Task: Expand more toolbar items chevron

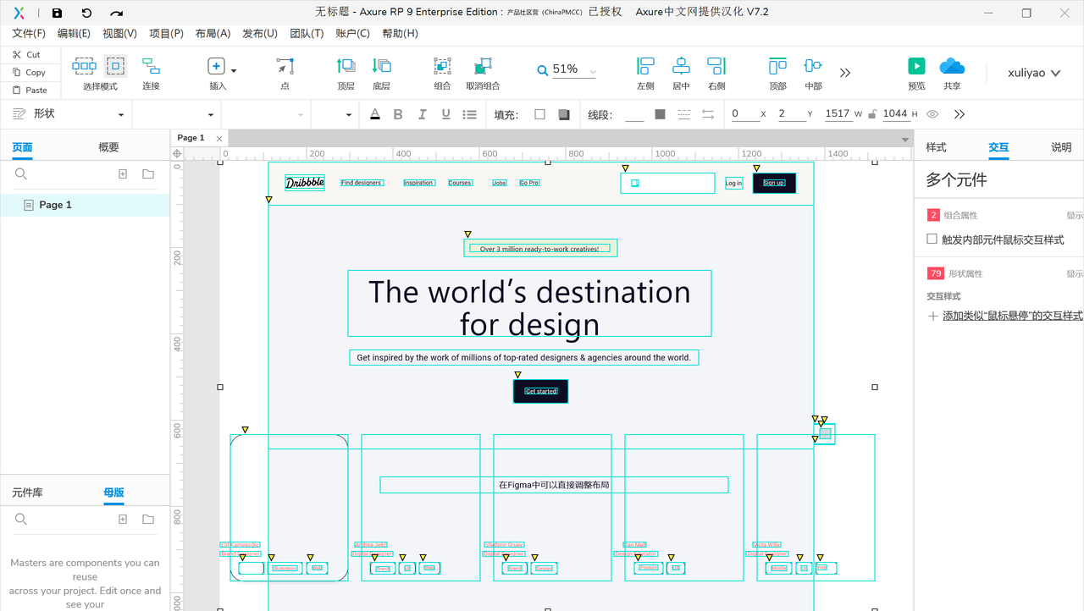Action: (x=845, y=73)
